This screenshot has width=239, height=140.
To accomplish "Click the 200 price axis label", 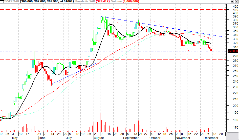I will pos(235,106).
